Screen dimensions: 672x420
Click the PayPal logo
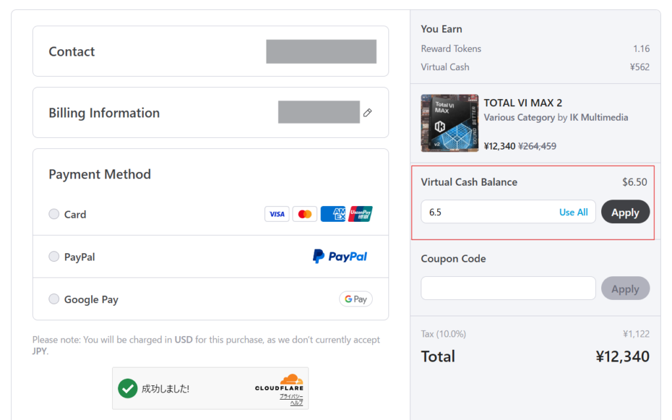(x=340, y=257)
